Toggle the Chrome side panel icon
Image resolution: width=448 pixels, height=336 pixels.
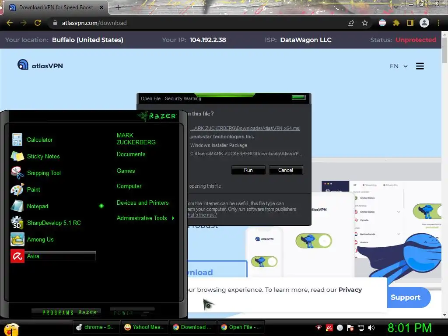pos(410,23)
